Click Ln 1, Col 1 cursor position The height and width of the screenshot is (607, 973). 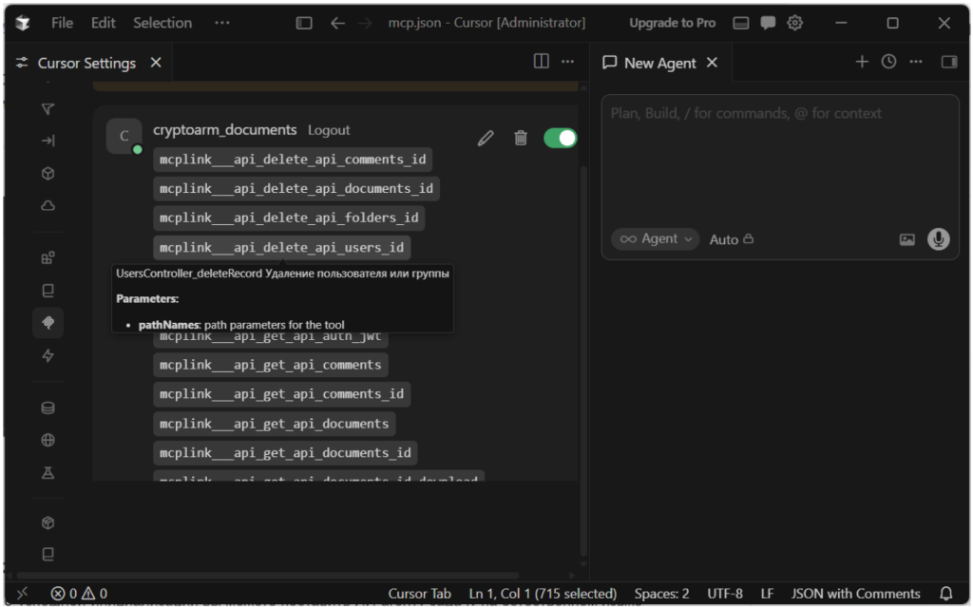click(543, 594)
